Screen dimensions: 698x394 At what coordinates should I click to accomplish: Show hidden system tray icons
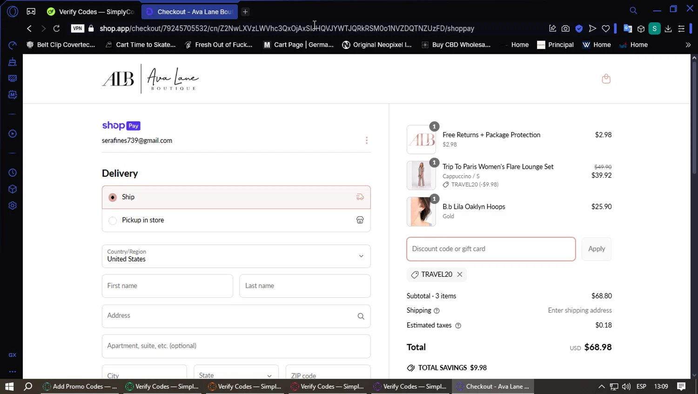602,387
